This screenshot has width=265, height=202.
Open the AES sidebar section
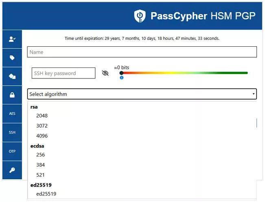pos(12,113)
